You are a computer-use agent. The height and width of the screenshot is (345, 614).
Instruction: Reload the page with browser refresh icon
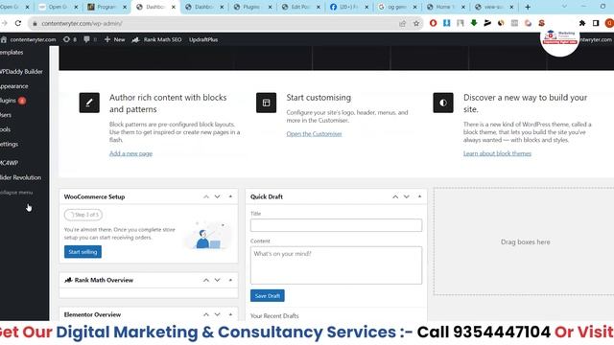point(18,23)
